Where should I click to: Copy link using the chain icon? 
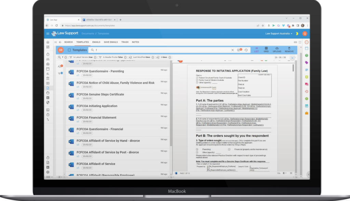click(x=295, y=42)
